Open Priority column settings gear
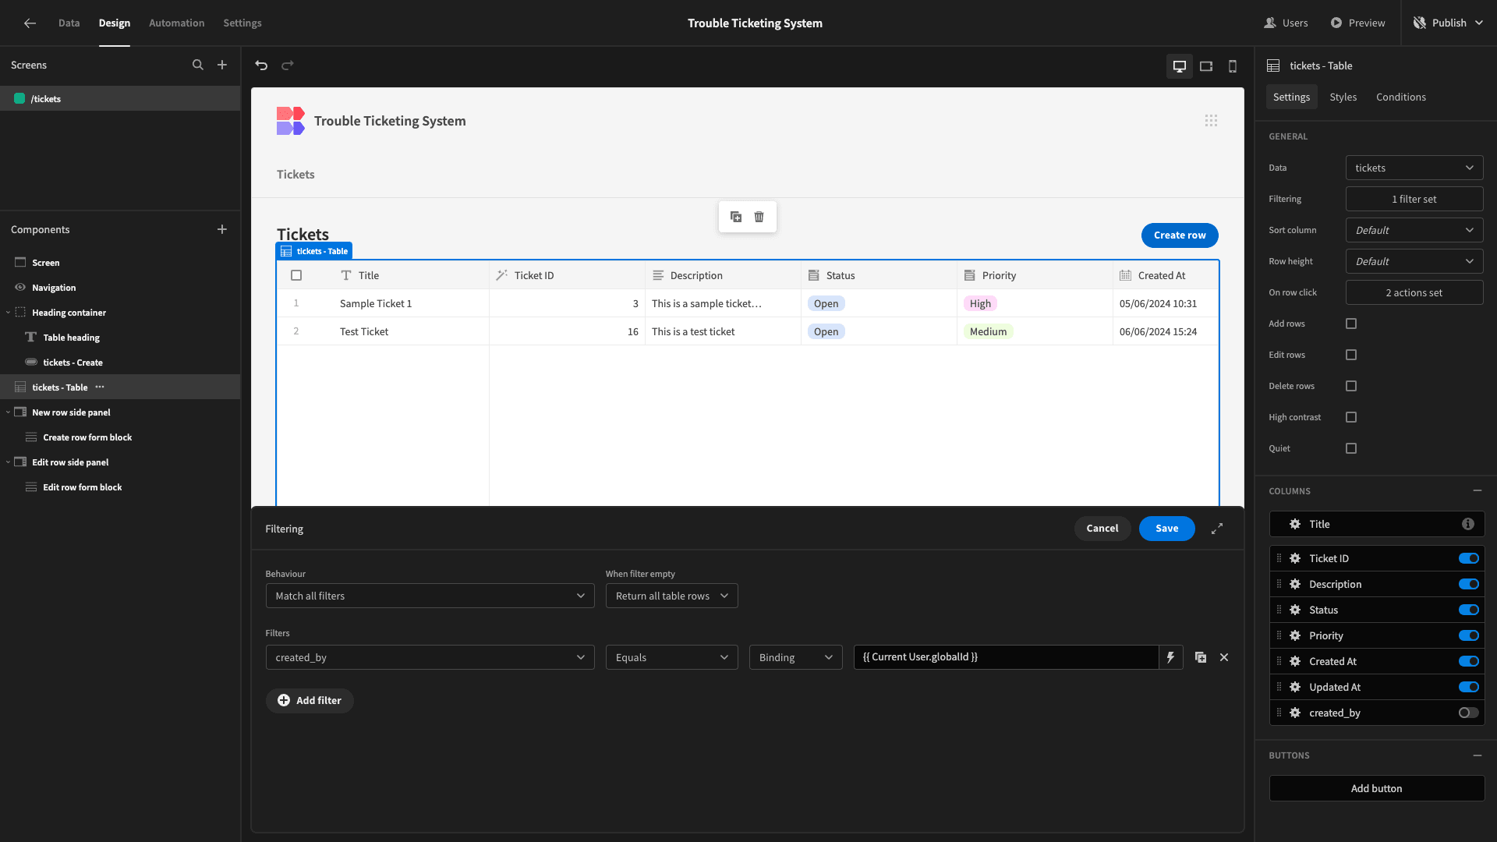 [1295, 635]
